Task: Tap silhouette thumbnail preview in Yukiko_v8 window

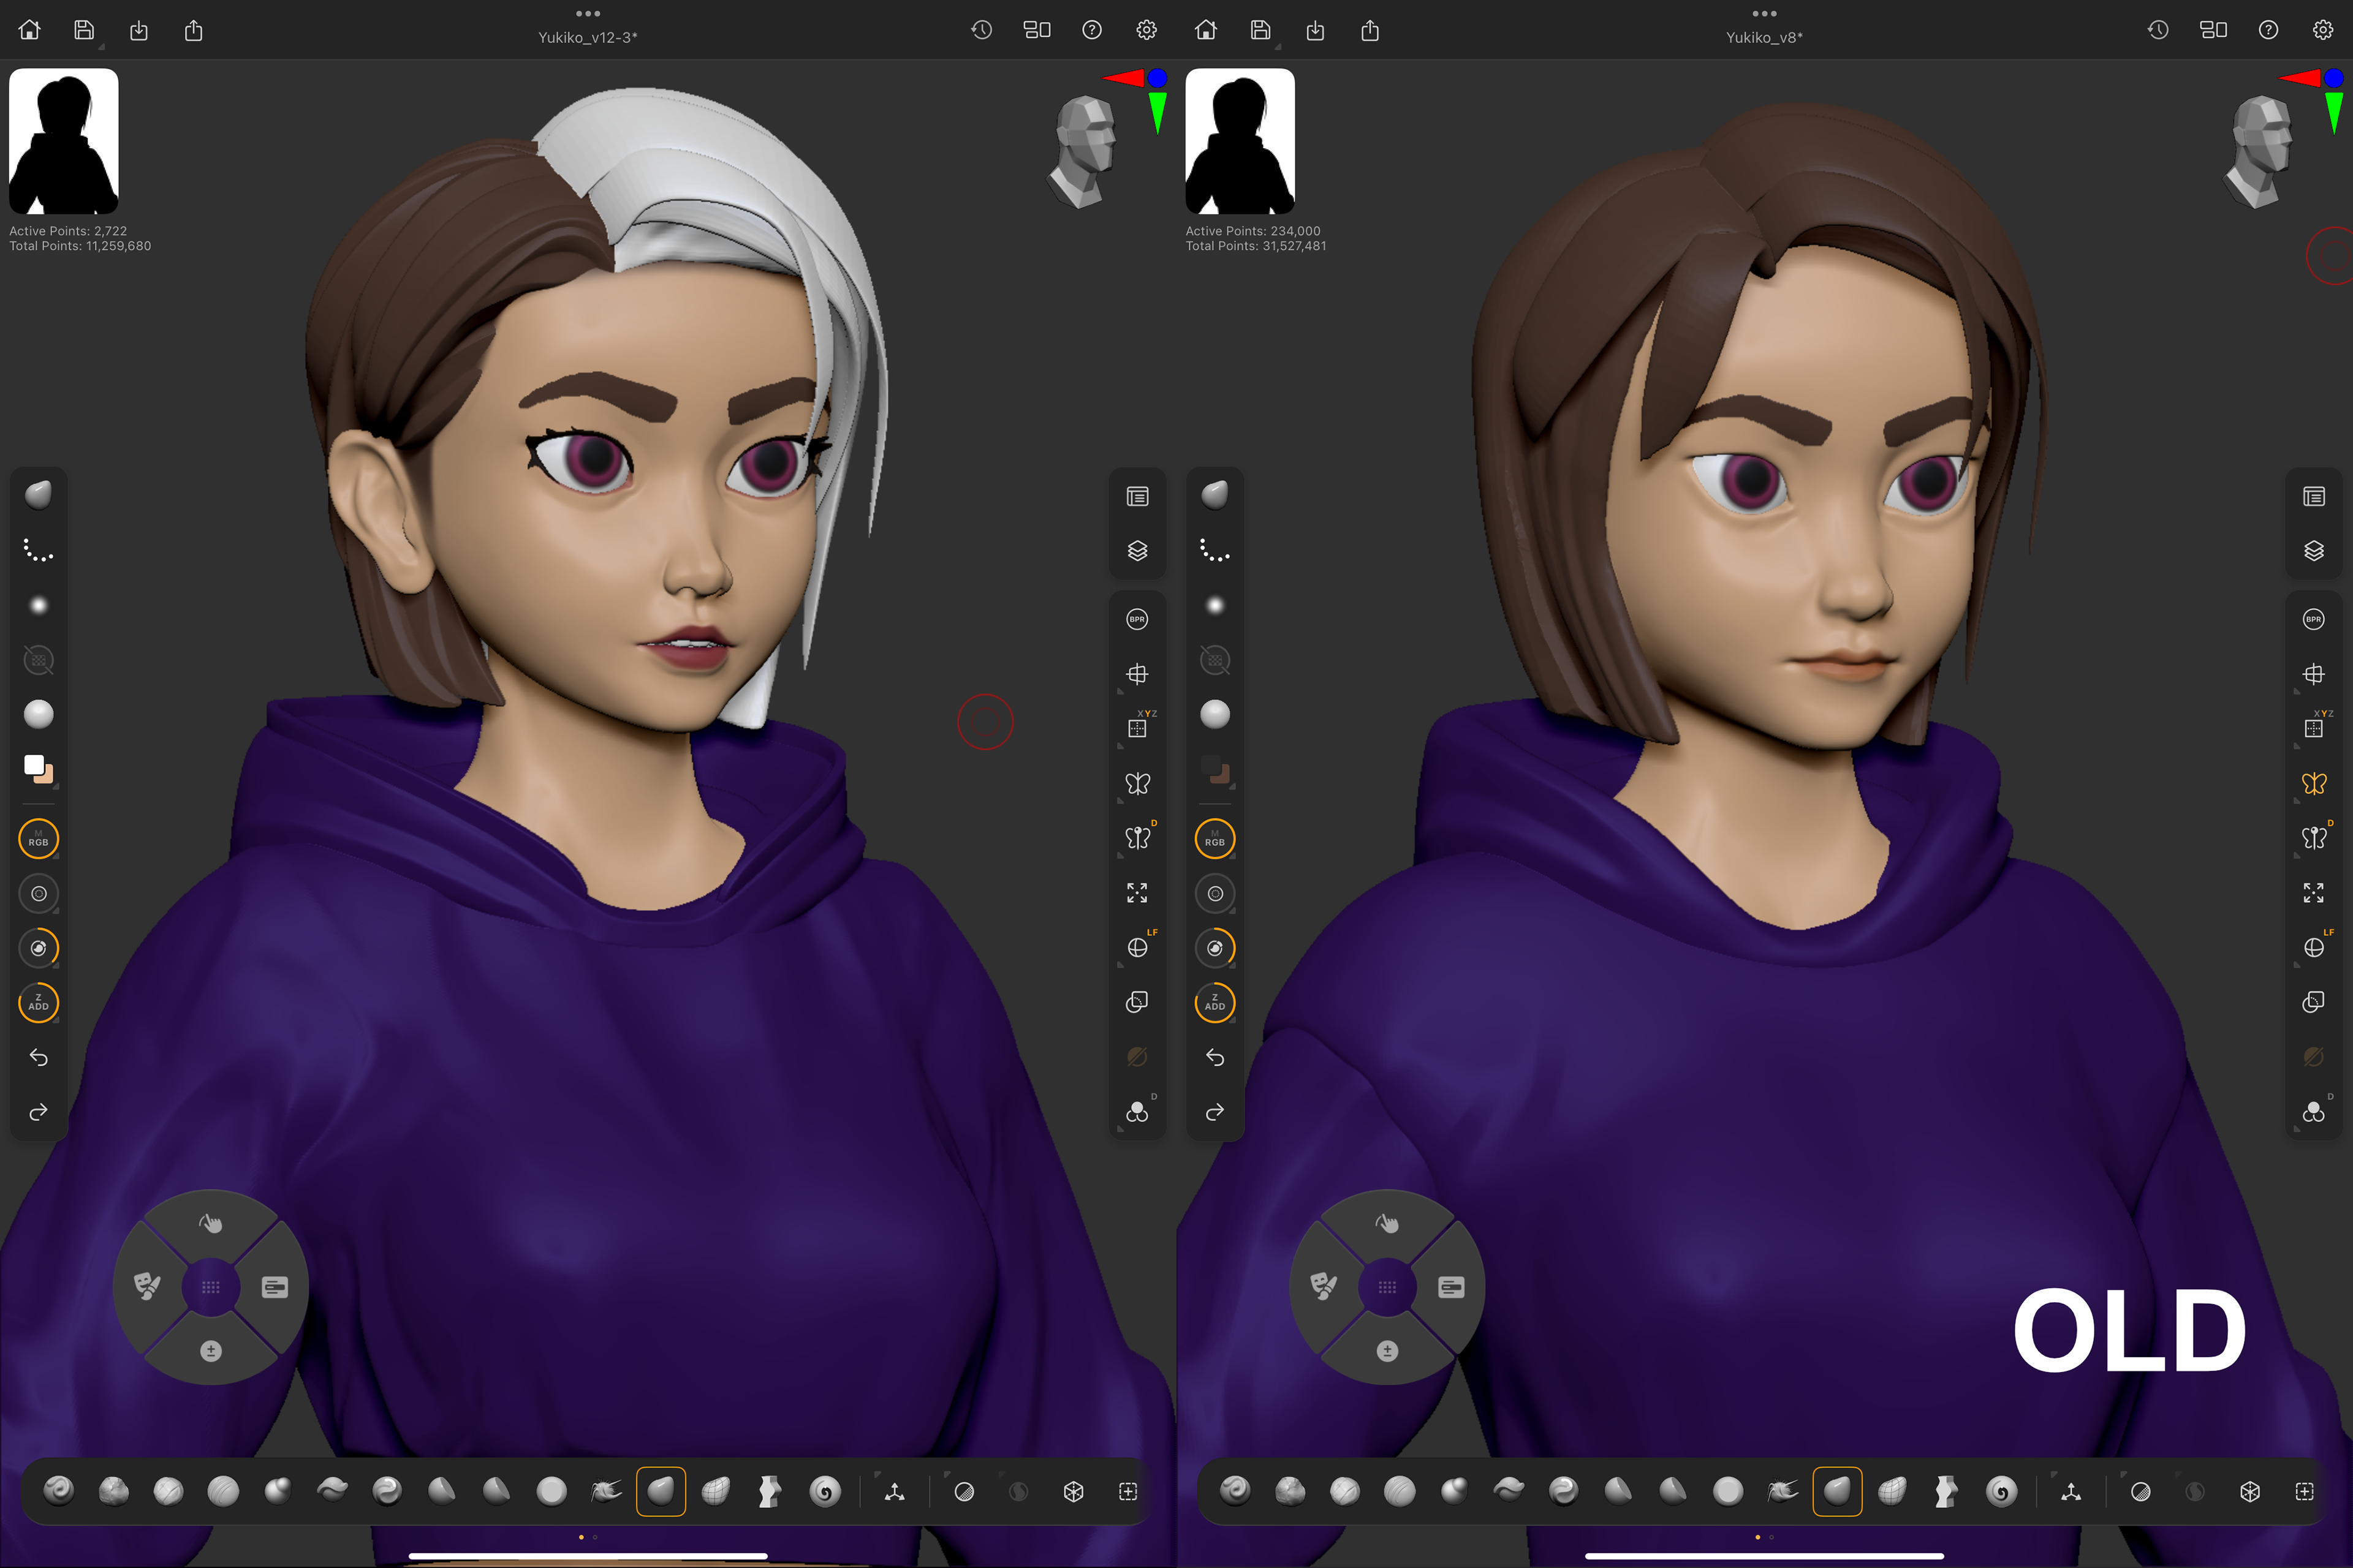Action: [1240, 141]
